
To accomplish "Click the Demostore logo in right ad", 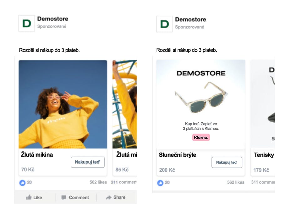I will pos(164,24).
